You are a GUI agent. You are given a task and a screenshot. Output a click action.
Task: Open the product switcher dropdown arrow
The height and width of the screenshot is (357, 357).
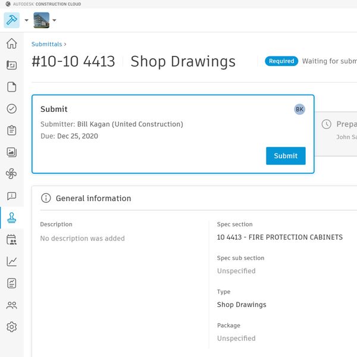tap(26, 20)
